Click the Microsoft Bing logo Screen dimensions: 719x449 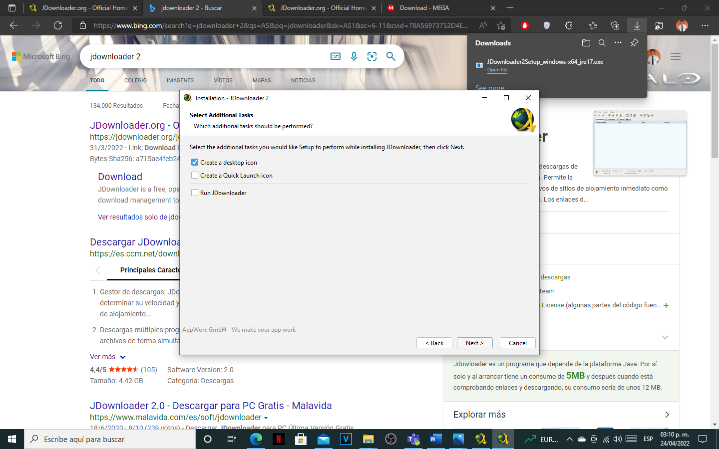coord(41,56)
